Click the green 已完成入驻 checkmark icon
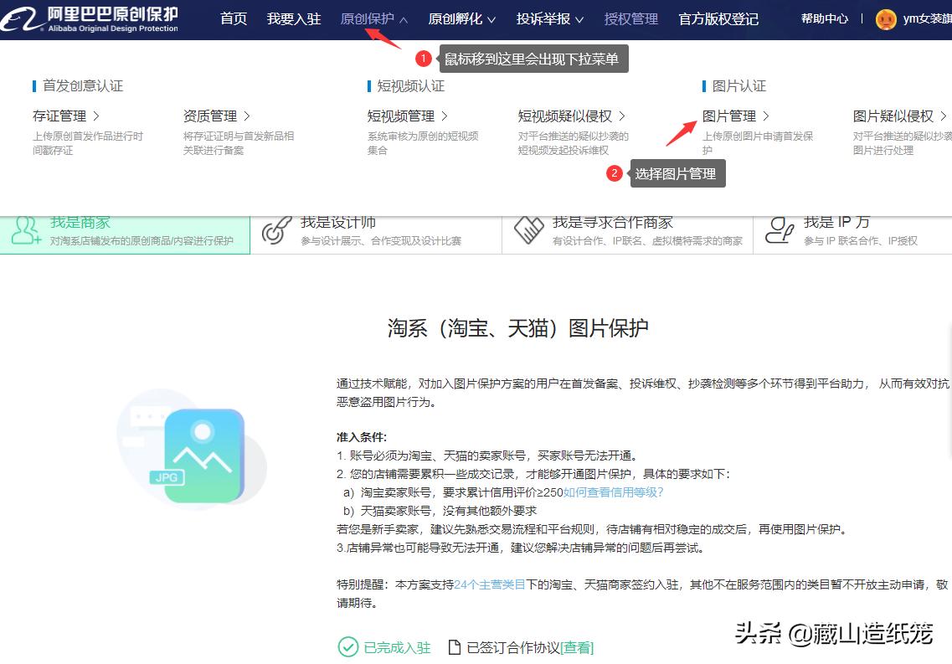This screenshot has width=952, height=664. 348,647
